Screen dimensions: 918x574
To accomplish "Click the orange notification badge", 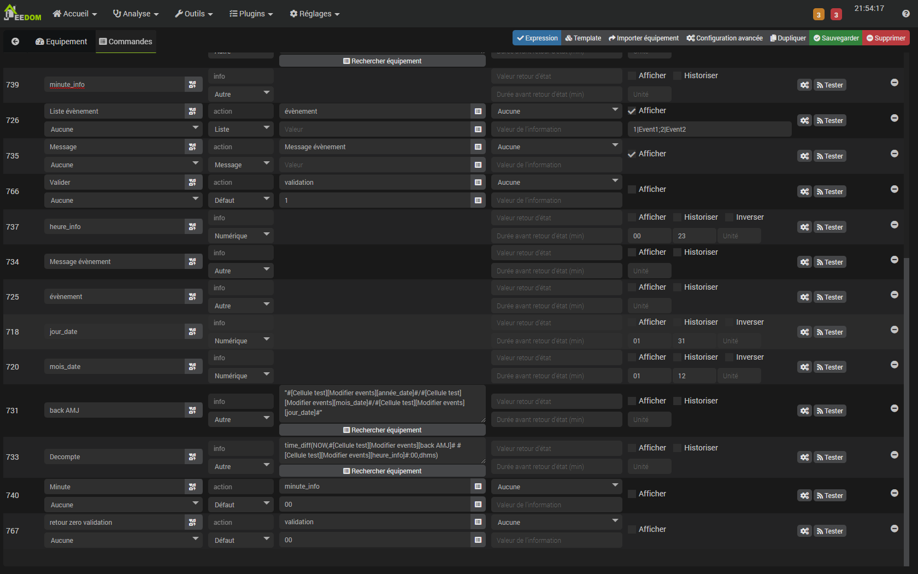I will 819,15.
